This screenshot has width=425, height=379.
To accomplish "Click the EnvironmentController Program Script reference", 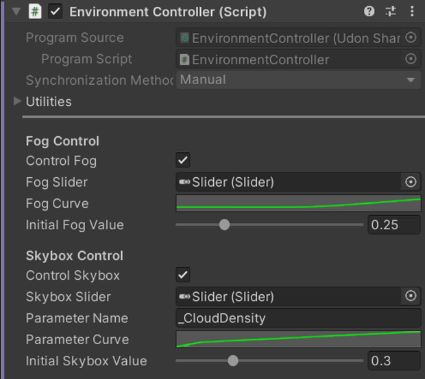I will tap(289, 59).
